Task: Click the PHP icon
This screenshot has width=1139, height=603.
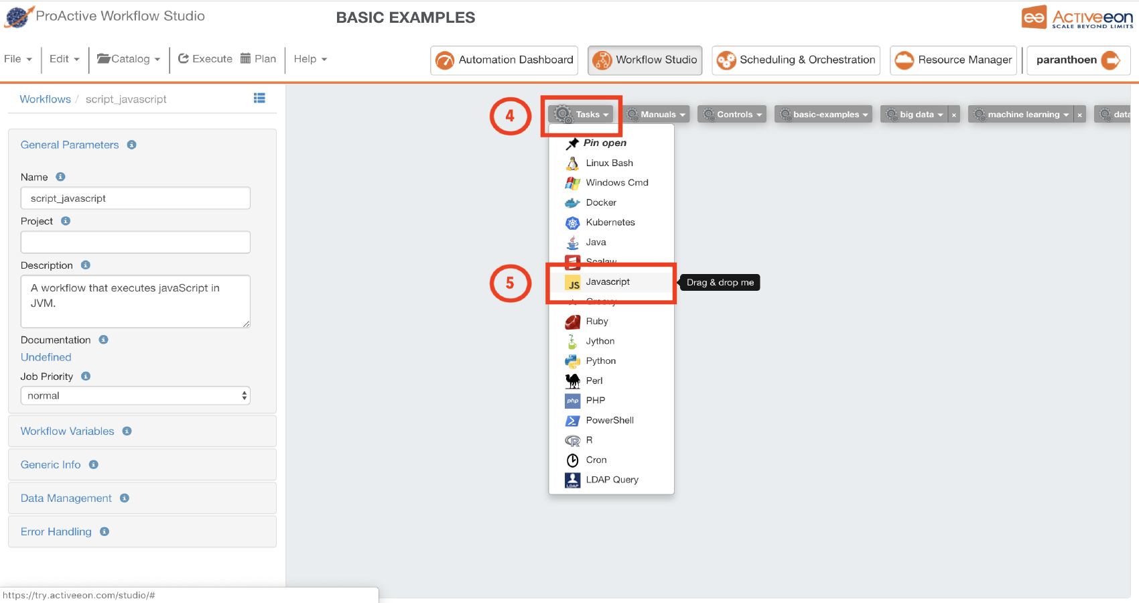Action: (572, 401)
